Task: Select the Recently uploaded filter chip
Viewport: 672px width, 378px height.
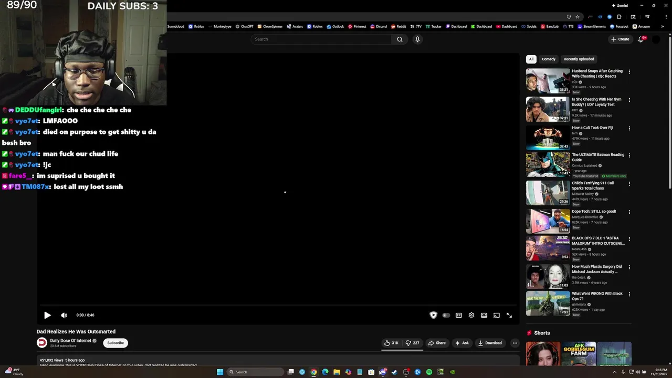Action: pos(579,59)
